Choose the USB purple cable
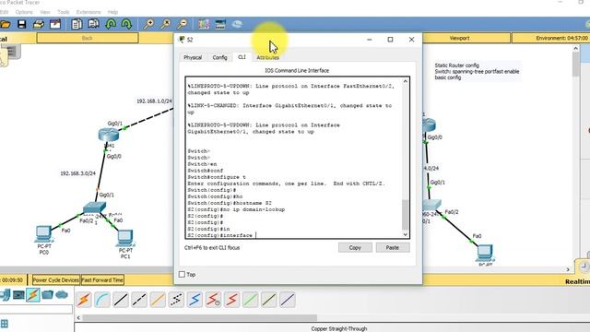The height and width of the screenshot is (332, 590). [x=287, y=300]
